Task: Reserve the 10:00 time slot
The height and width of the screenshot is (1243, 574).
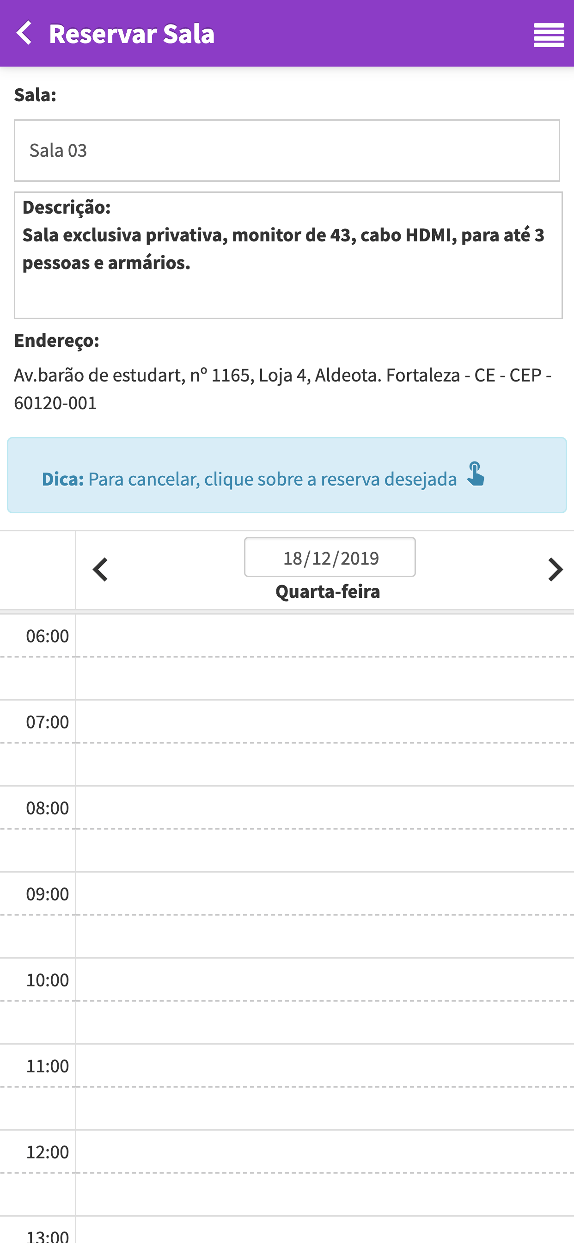Action: [324, 979]
